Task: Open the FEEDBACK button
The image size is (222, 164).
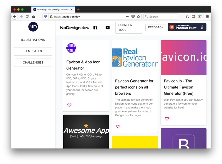Action: point(156,27)
